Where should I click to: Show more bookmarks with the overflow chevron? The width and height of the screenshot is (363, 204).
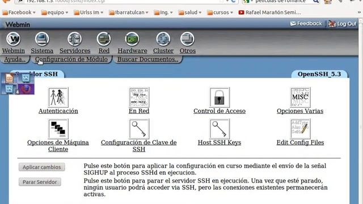tap(359, 12)
